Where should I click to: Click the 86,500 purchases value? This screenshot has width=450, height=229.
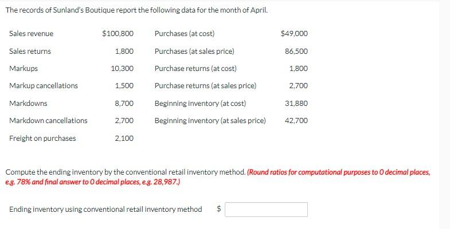(x=296, y=52)
